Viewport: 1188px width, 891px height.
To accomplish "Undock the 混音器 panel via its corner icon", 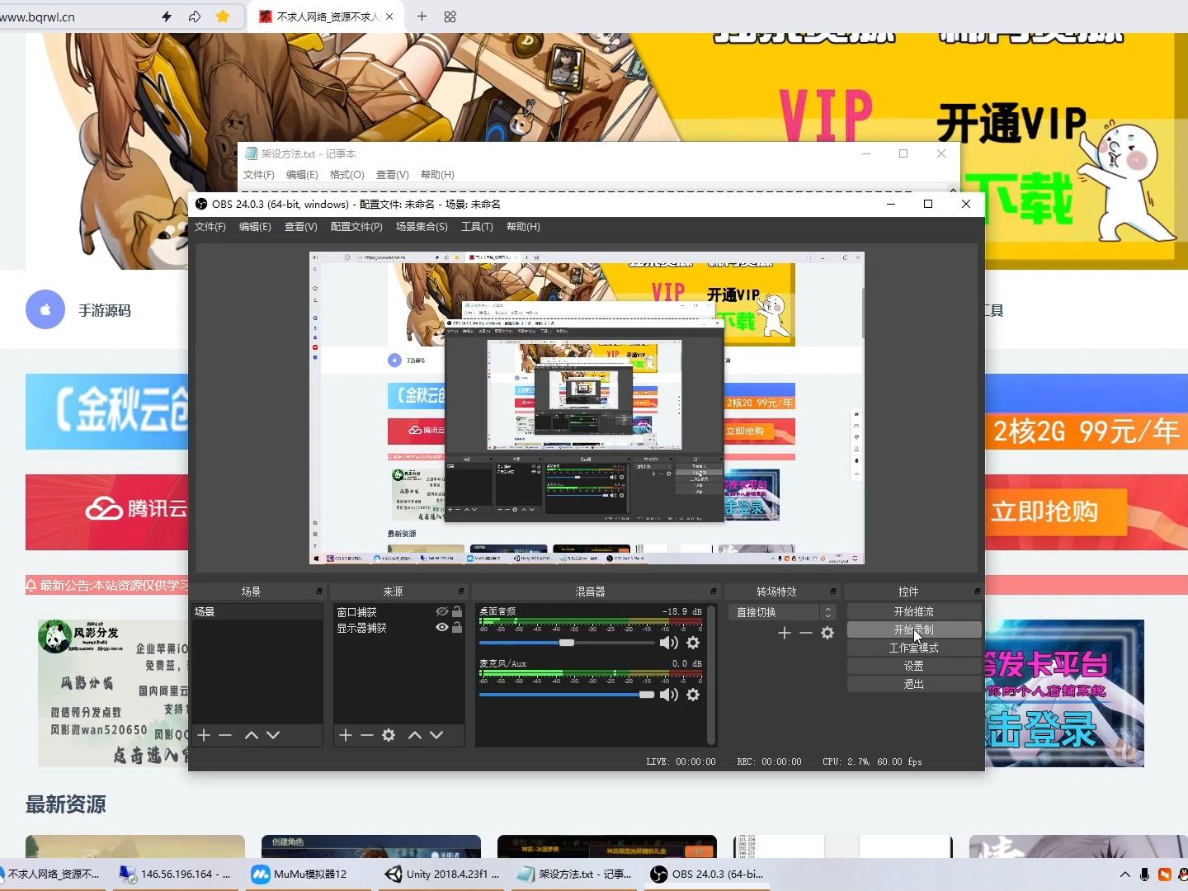I will (714, 592).
